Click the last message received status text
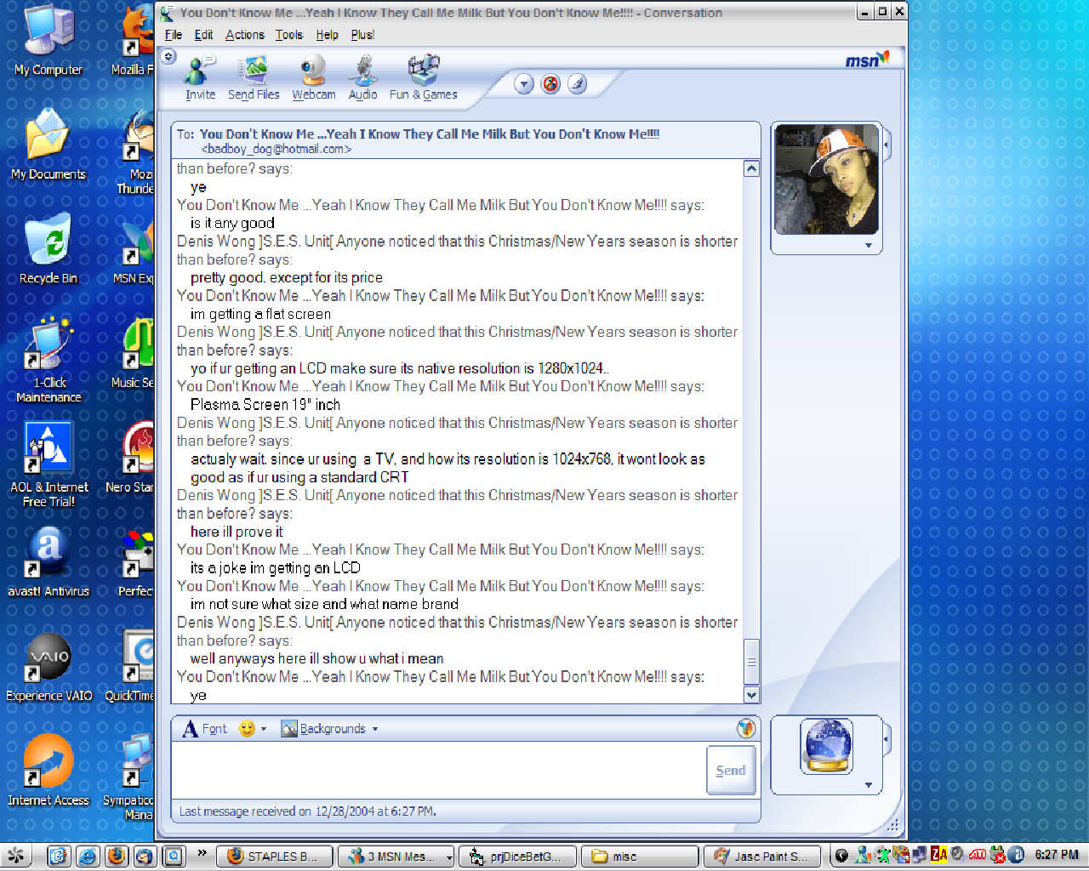1089x871 pixels. click(307, 811)
